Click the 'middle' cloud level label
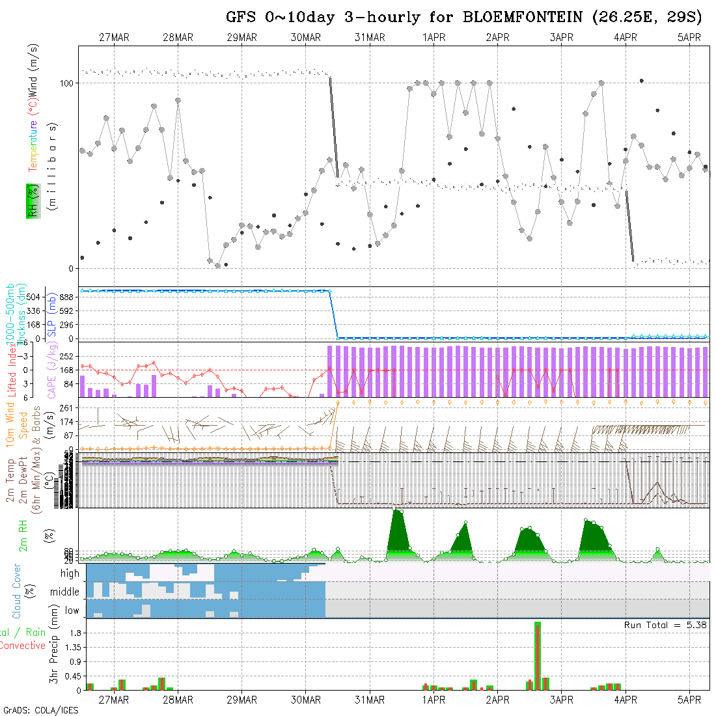 pos(65,592)
